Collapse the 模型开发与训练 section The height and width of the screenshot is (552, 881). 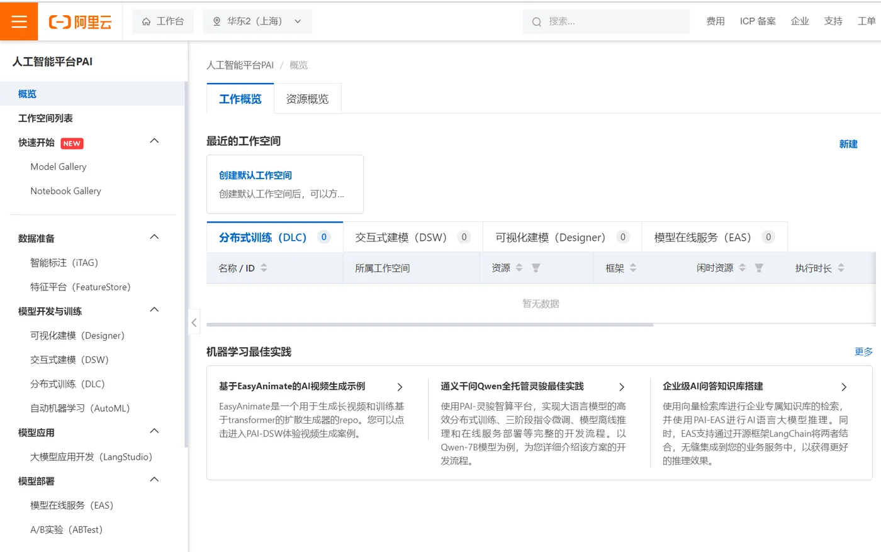tap(154, 310)
